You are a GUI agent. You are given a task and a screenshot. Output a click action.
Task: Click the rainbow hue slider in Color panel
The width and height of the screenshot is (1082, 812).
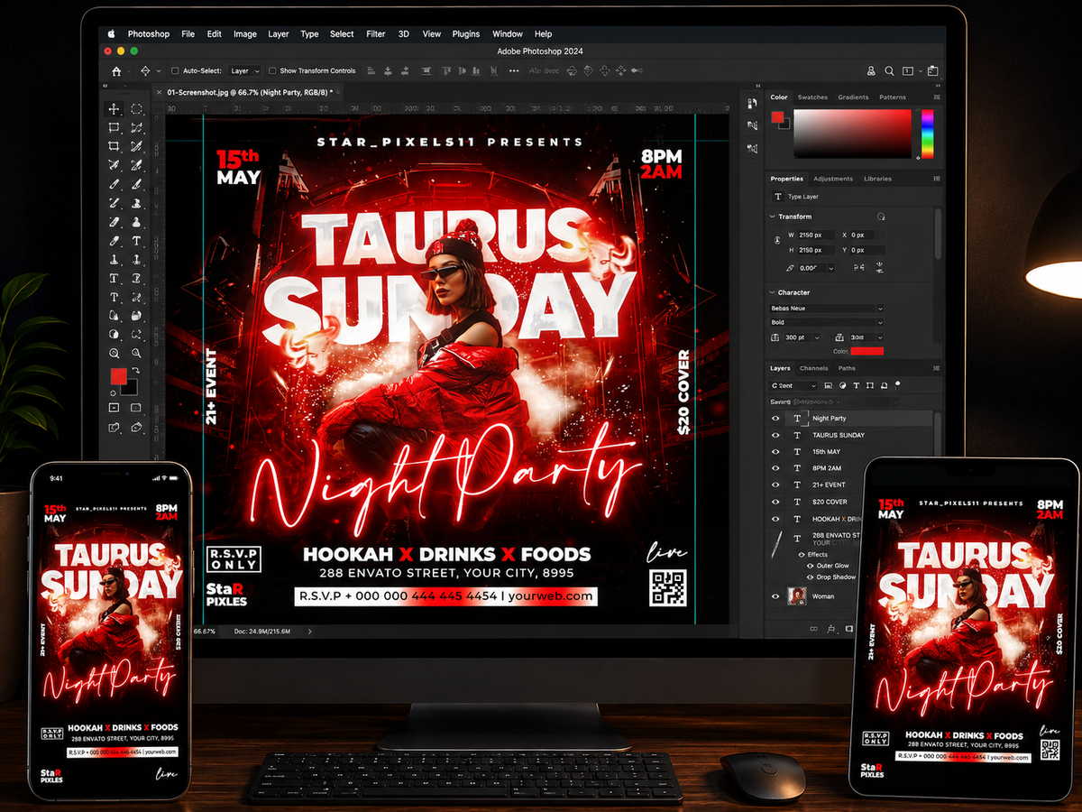coord(927,134)
